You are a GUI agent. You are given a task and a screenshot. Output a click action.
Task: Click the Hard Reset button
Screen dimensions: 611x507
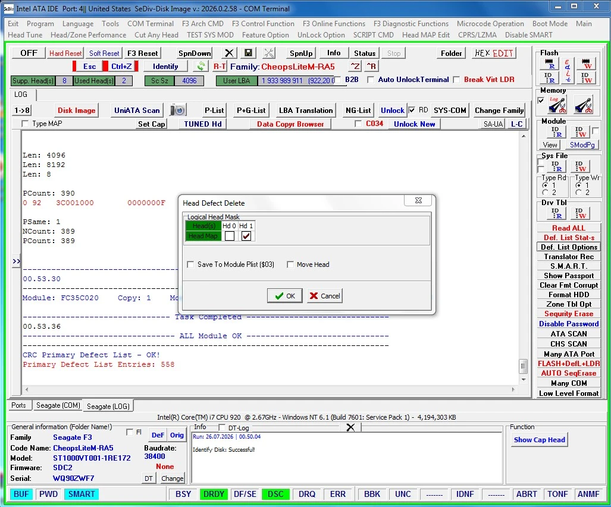[x=65, y=53]
